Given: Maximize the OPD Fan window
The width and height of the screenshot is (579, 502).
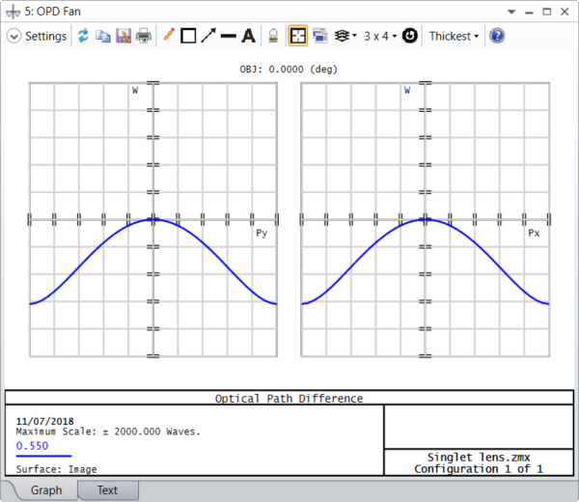Looking at the screenshot, I should [546, 12].
